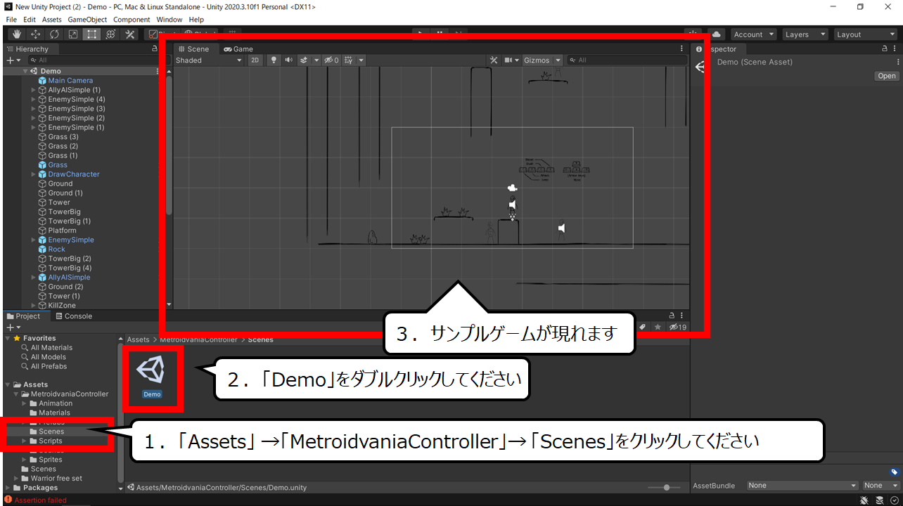The width and height of the screenshot is (903, 506).
Task: Open the Component menu
Action: [132, 20]
